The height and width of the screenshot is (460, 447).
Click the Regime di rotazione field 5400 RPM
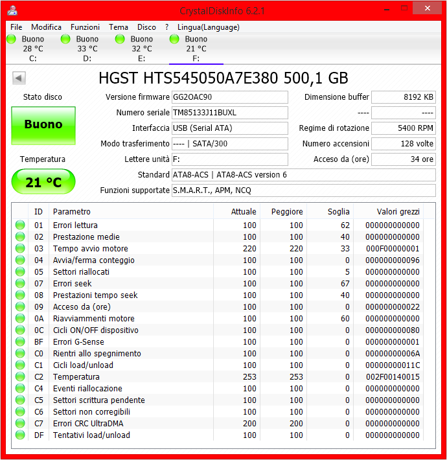404,128
